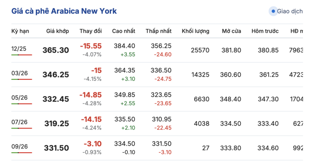Click the 331.50 matched price for 09/26
Image resolution: width=316 pixels, height=167 pixels.
coord(56,148)
